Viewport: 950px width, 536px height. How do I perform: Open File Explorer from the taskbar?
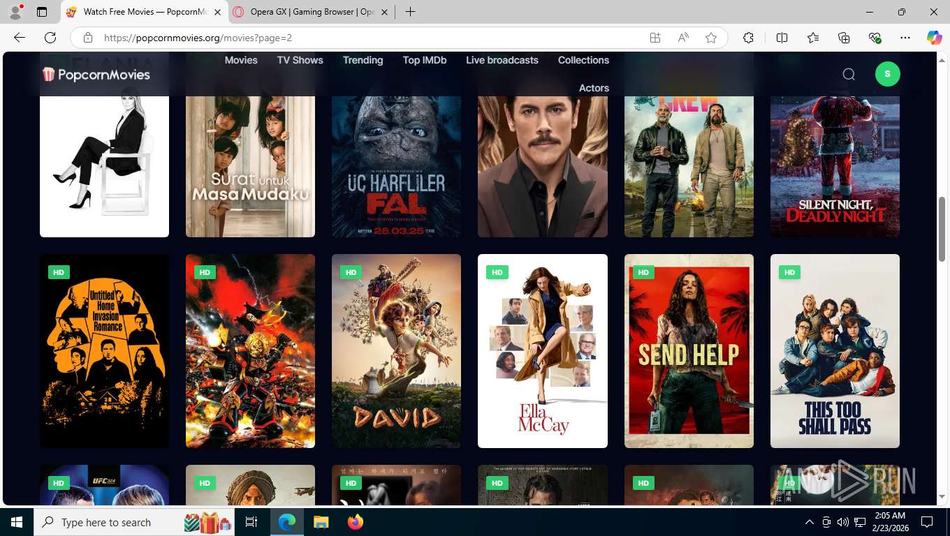tap(321, 522)
